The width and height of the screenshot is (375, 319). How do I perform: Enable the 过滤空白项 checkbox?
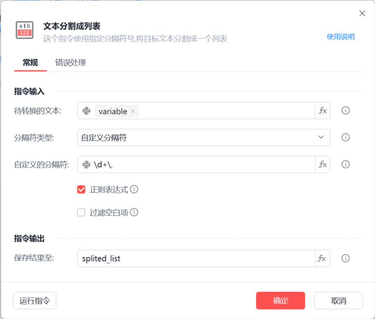point(81,212)
